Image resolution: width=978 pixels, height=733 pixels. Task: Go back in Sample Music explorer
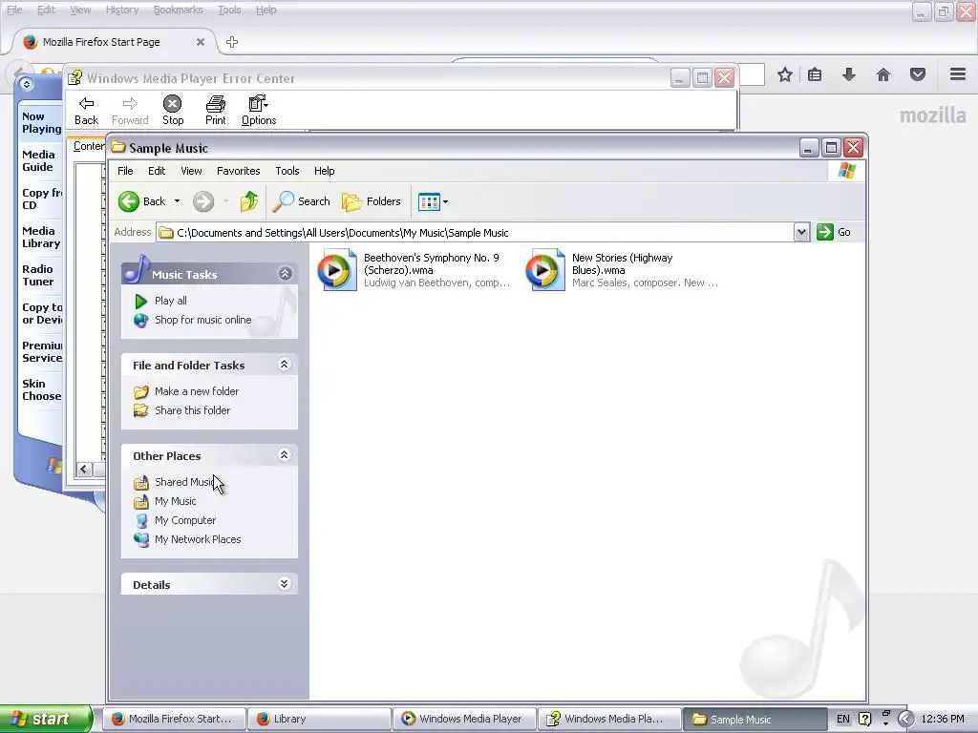[141, 201]
